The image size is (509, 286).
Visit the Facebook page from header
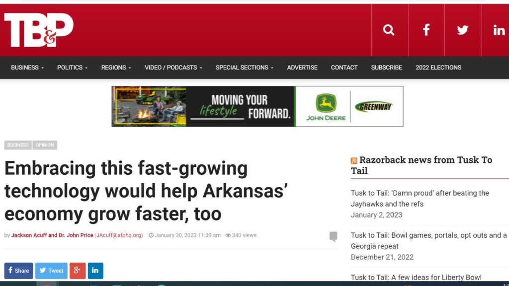pyautogui.click(x=426, y=30)
